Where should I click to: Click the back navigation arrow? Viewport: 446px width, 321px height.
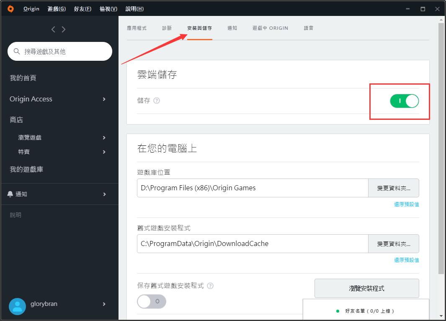53,29
